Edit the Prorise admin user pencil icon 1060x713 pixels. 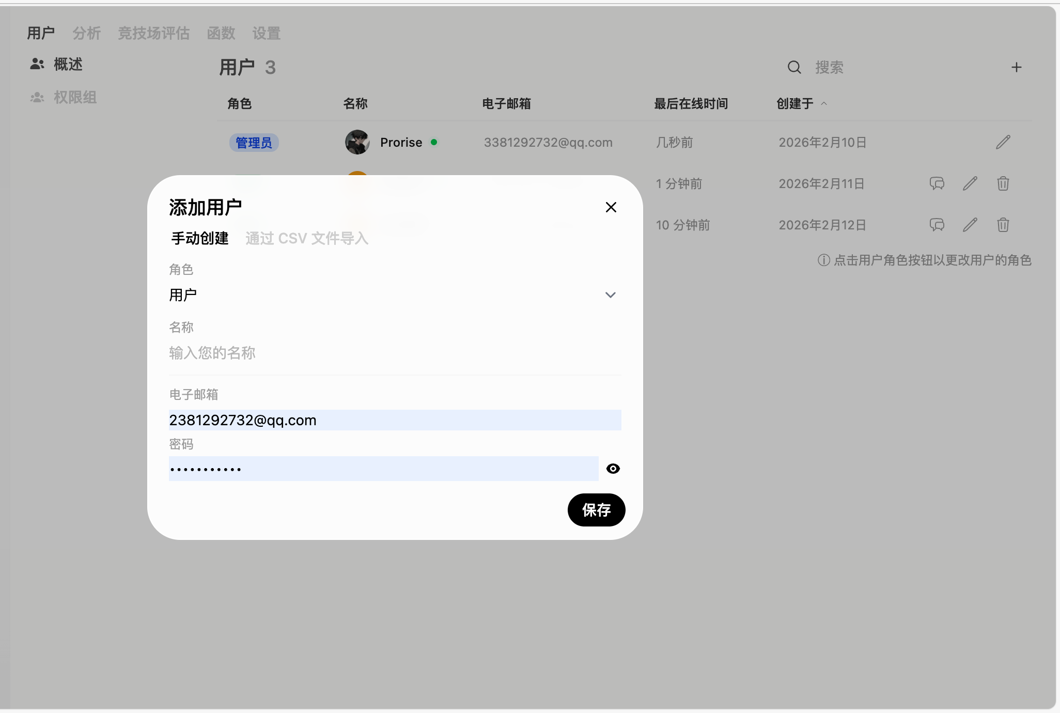coord(1003,142)
